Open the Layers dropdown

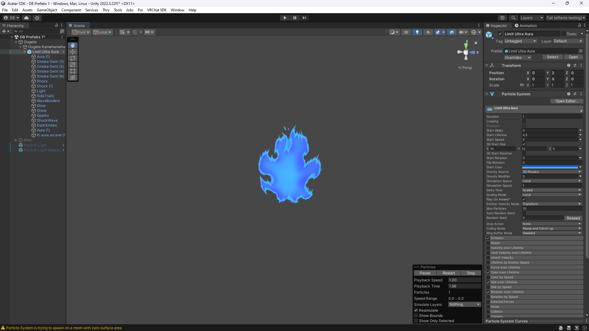pyautogui.click(x=531, y=18)
